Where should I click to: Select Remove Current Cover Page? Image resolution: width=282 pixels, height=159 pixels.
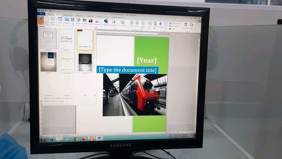click(x=54, y=101)
